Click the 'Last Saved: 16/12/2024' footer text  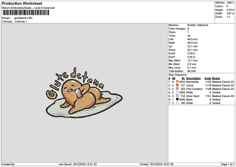point(77,164)
